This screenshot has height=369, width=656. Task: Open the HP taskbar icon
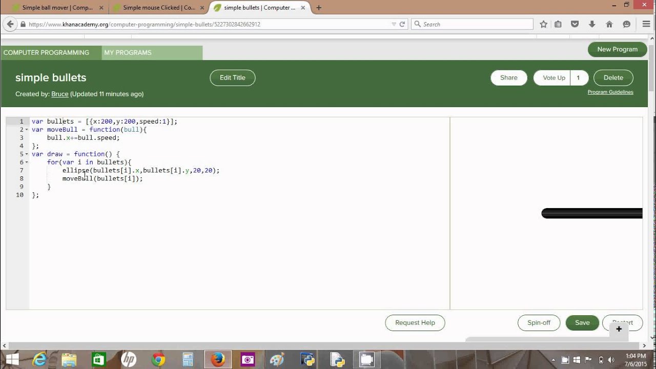click(128, 359)
